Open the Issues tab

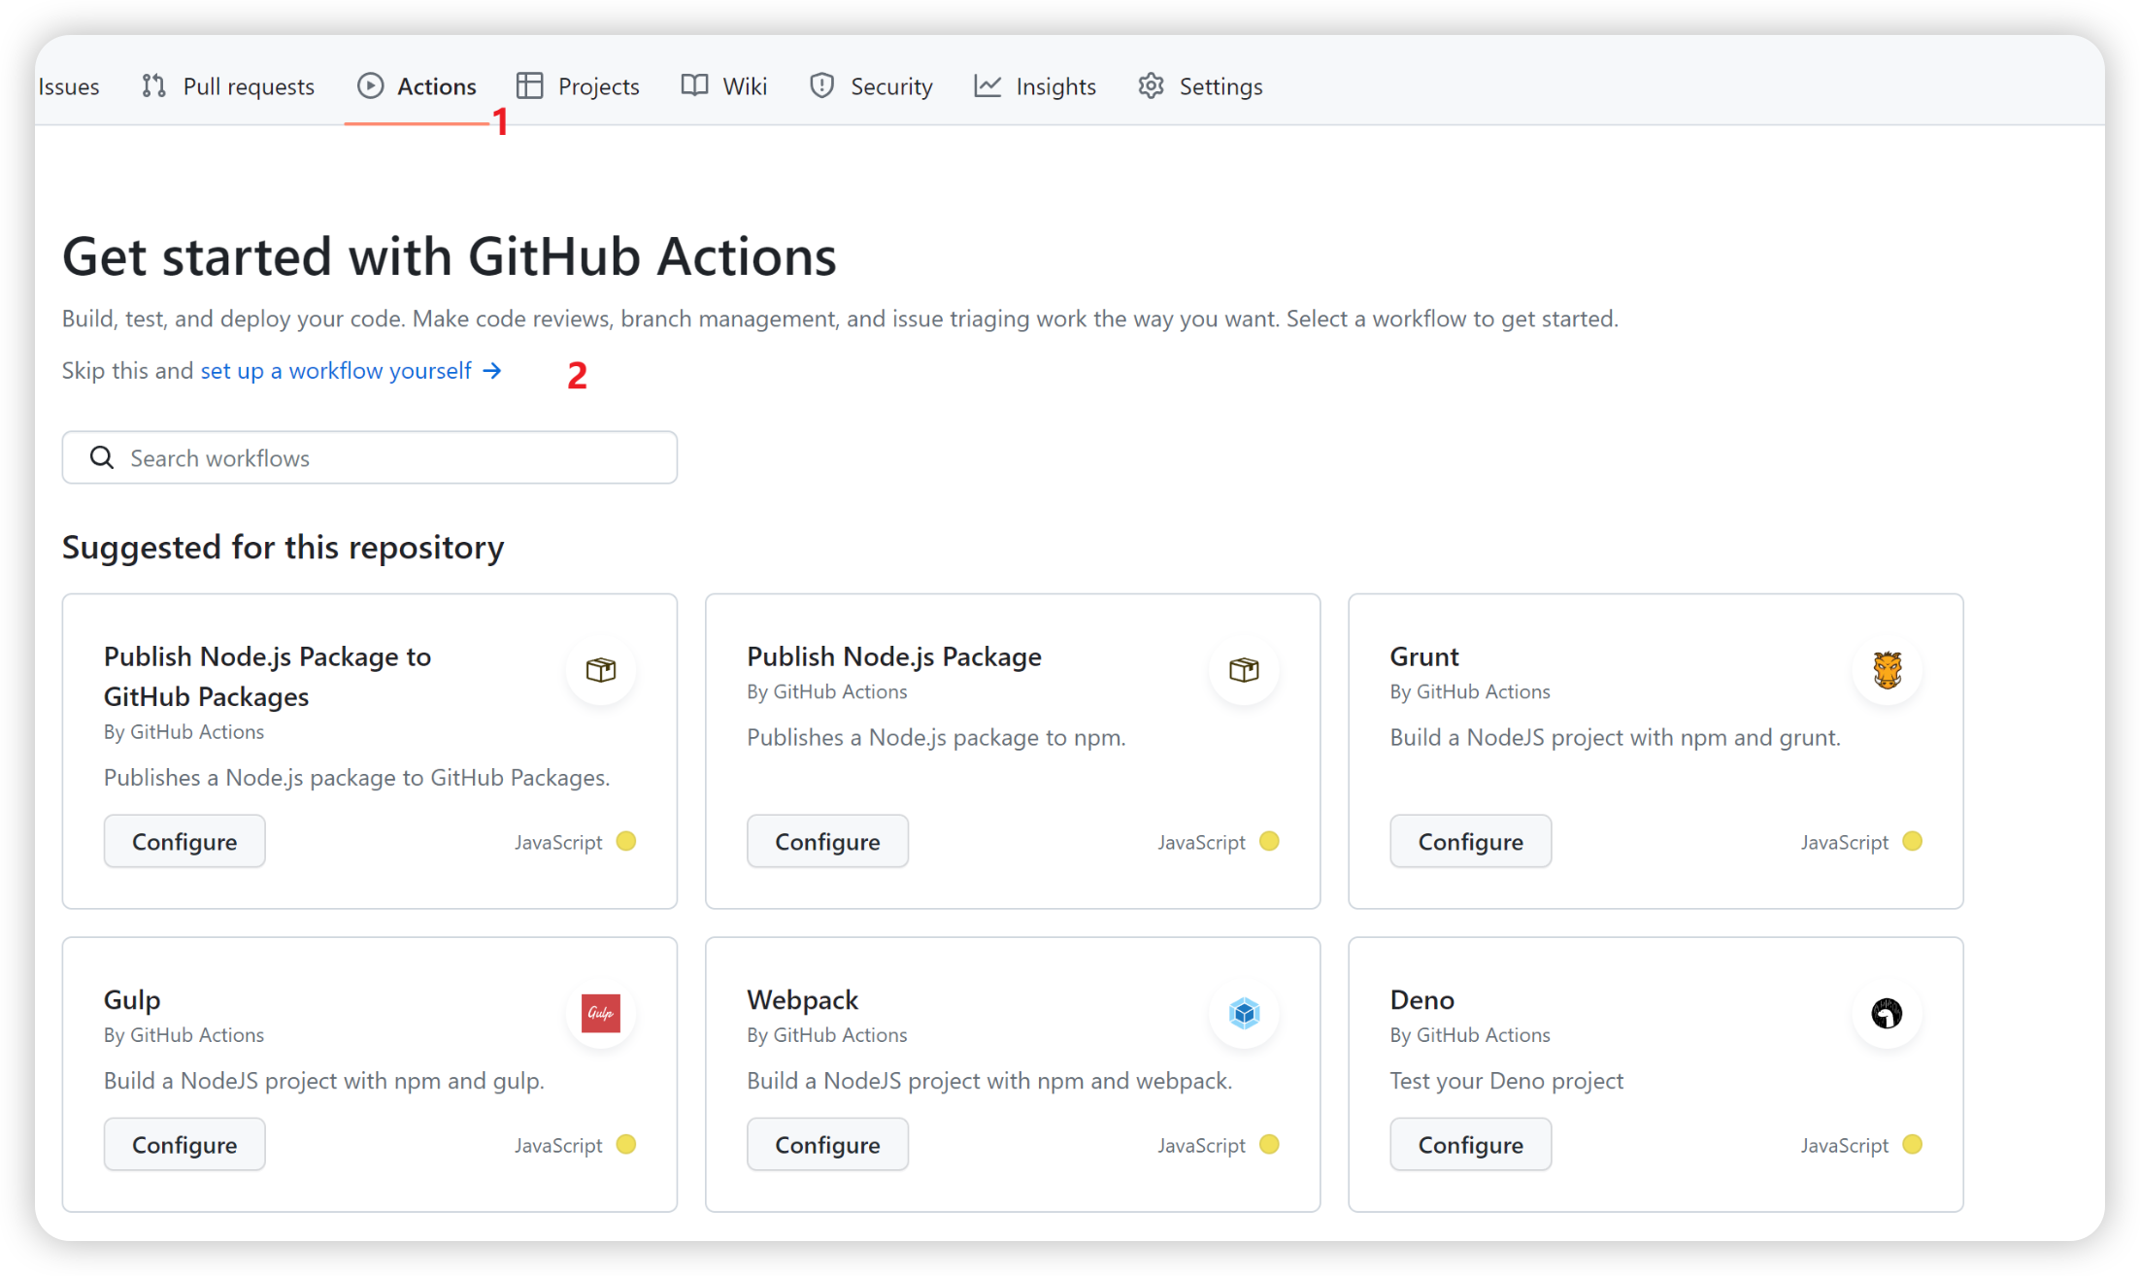point(68,86)
